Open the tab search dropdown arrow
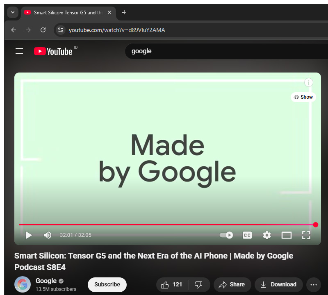 click(13, 12)
